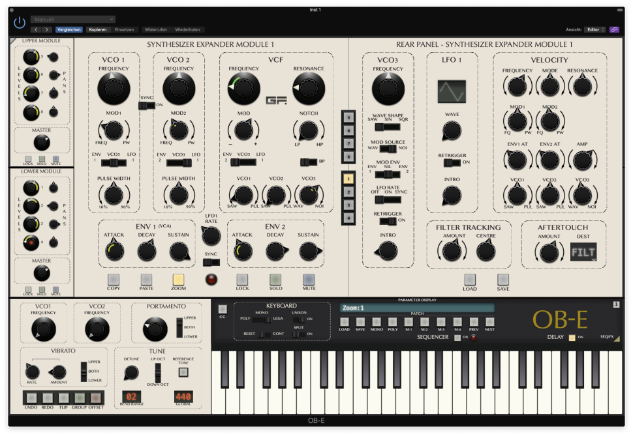Click the VCO 1 FREQUENCY knob

coord(114,89)
